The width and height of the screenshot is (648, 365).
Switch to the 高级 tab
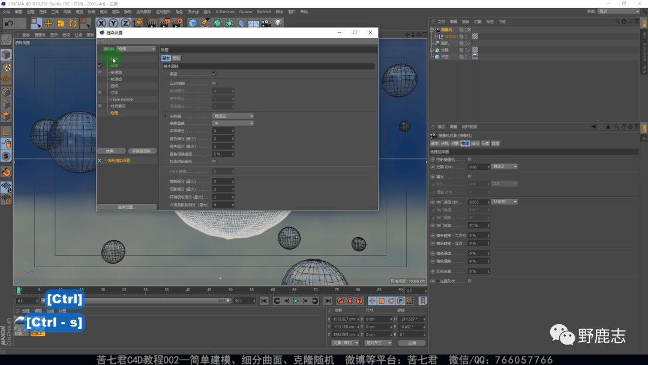tap(176, 58)
